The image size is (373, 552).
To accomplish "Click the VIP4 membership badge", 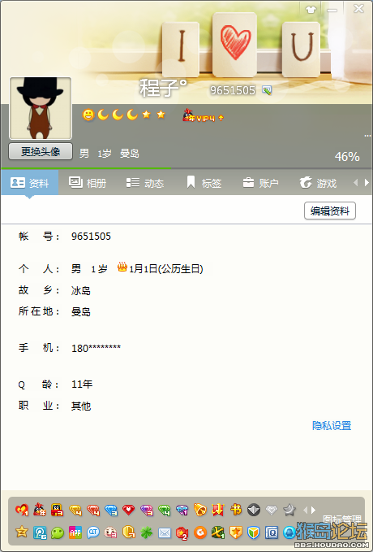I will (x=203, y=115).
